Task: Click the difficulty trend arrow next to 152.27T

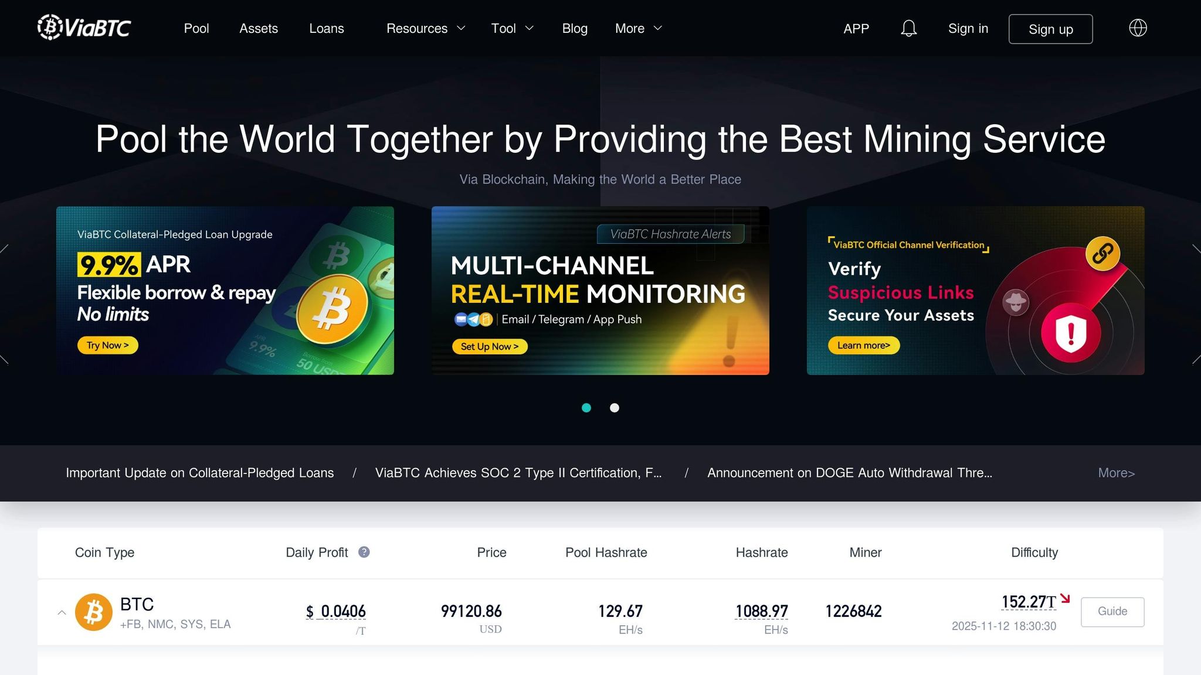Action: click(x=1066, y=599)
